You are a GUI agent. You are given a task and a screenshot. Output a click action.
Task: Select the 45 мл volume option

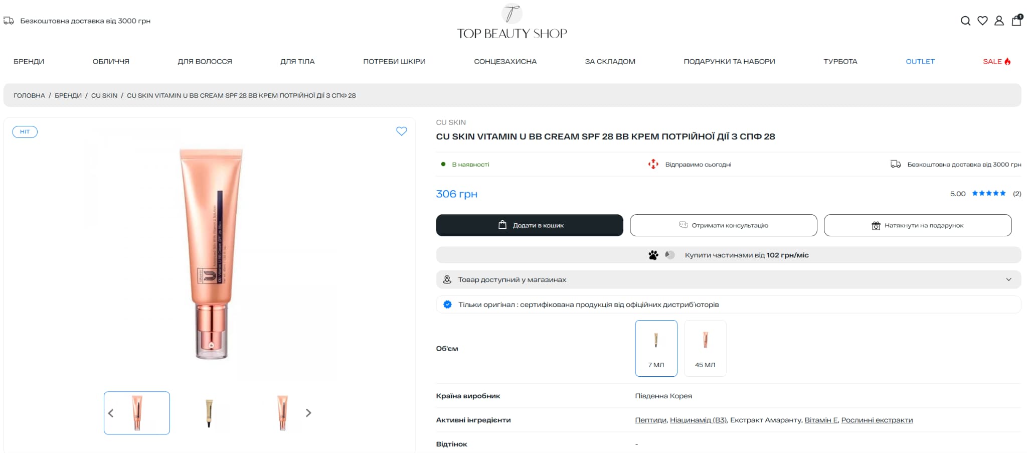[705, 348]
